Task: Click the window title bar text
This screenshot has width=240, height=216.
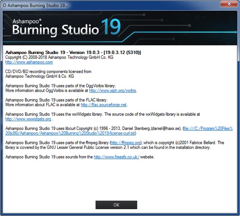Action: (36, 4)
